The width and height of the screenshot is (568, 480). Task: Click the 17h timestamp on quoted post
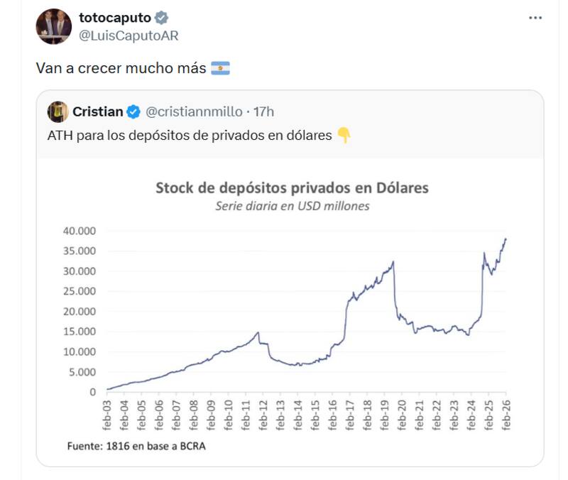click(x=263, y=111)
